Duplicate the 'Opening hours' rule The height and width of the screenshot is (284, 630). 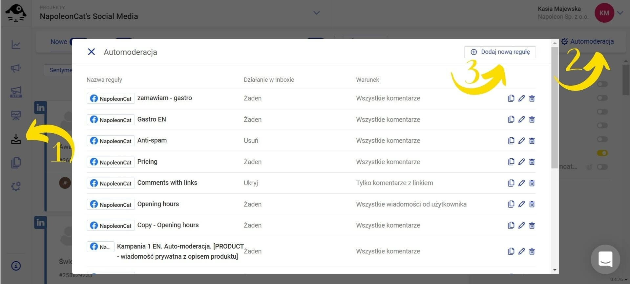tap(511, 204)
